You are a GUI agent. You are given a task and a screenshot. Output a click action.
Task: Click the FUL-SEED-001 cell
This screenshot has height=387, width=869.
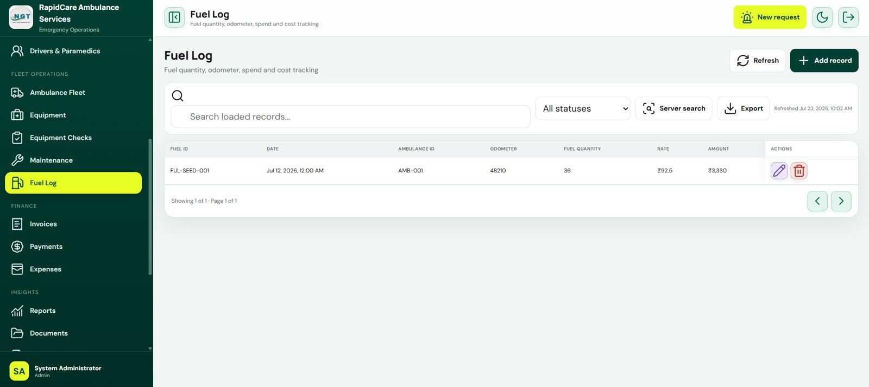point(190,171)
